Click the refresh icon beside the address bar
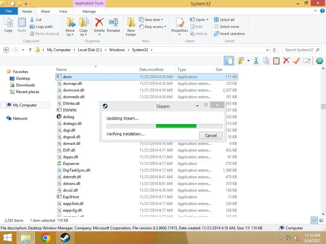This screenshot has width=326, height=244. [274, 50]
